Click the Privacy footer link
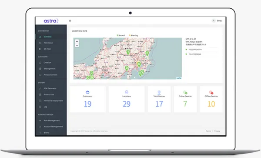Screen dimensions: 261x158 click(x=217, y=131)
